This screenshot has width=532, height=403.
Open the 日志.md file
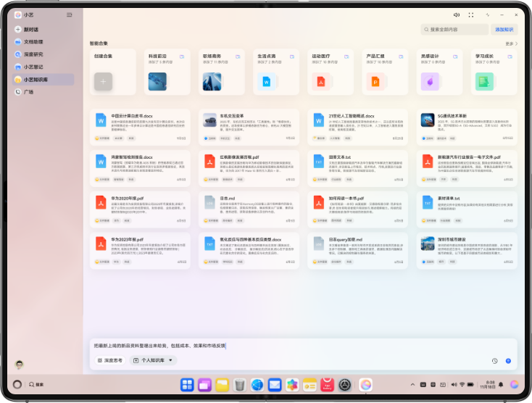click(249, 209)
